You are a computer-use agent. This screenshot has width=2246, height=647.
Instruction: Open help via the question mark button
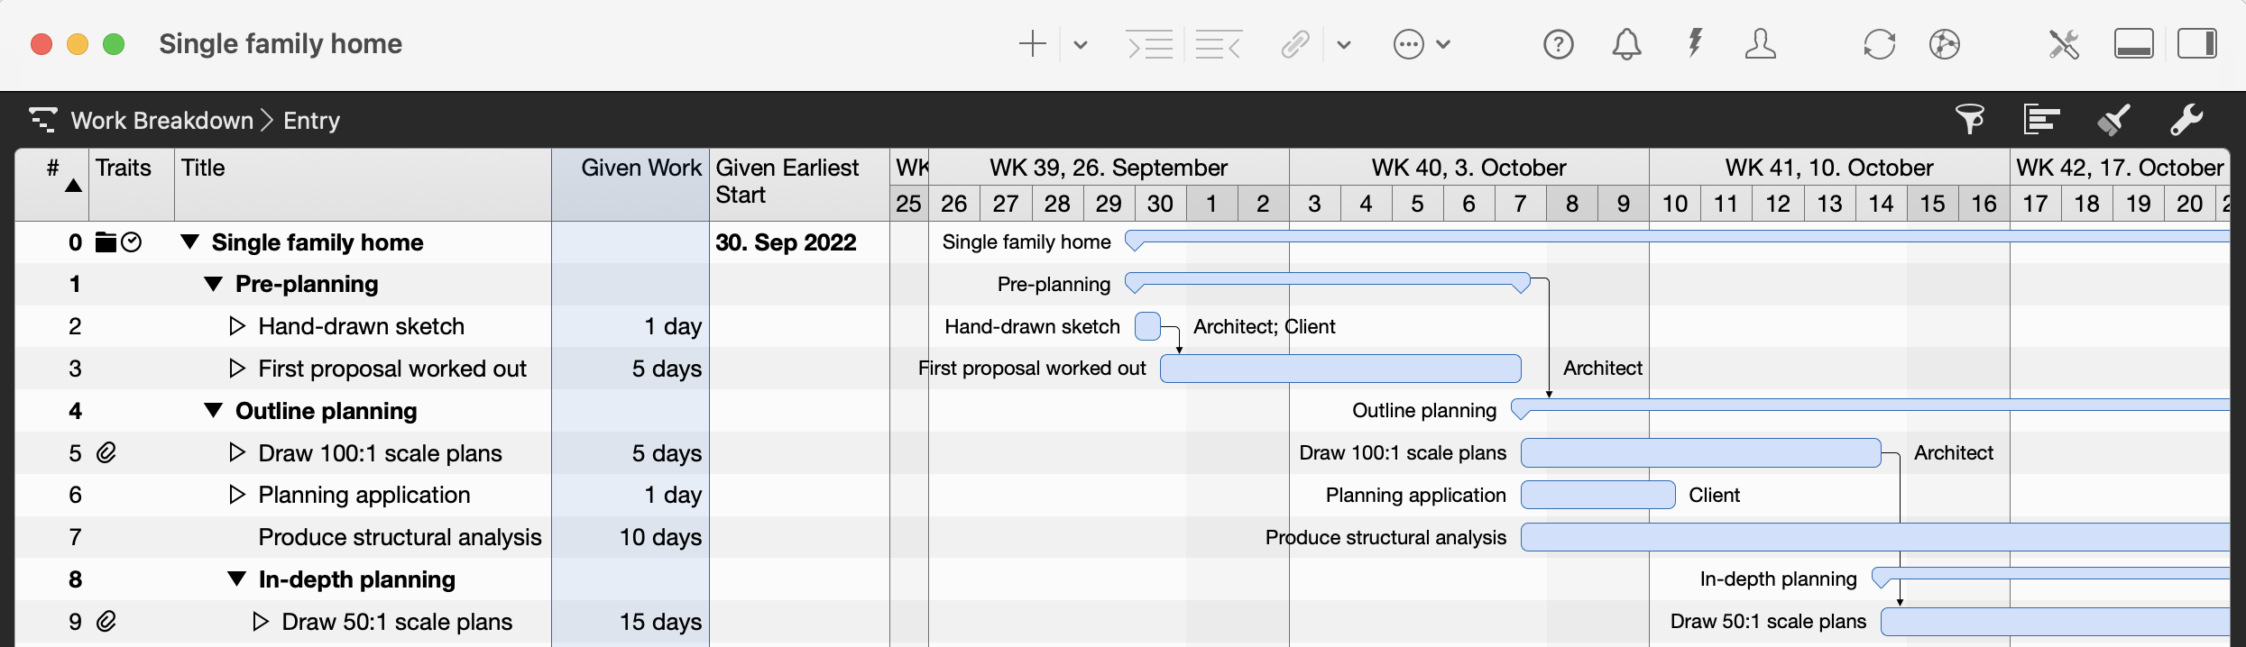point(1558,43)
